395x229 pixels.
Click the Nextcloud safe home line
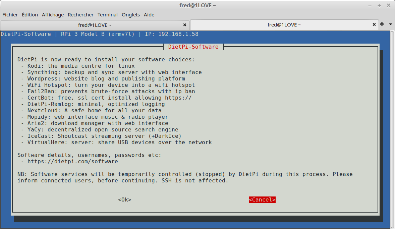coord(91,111)
